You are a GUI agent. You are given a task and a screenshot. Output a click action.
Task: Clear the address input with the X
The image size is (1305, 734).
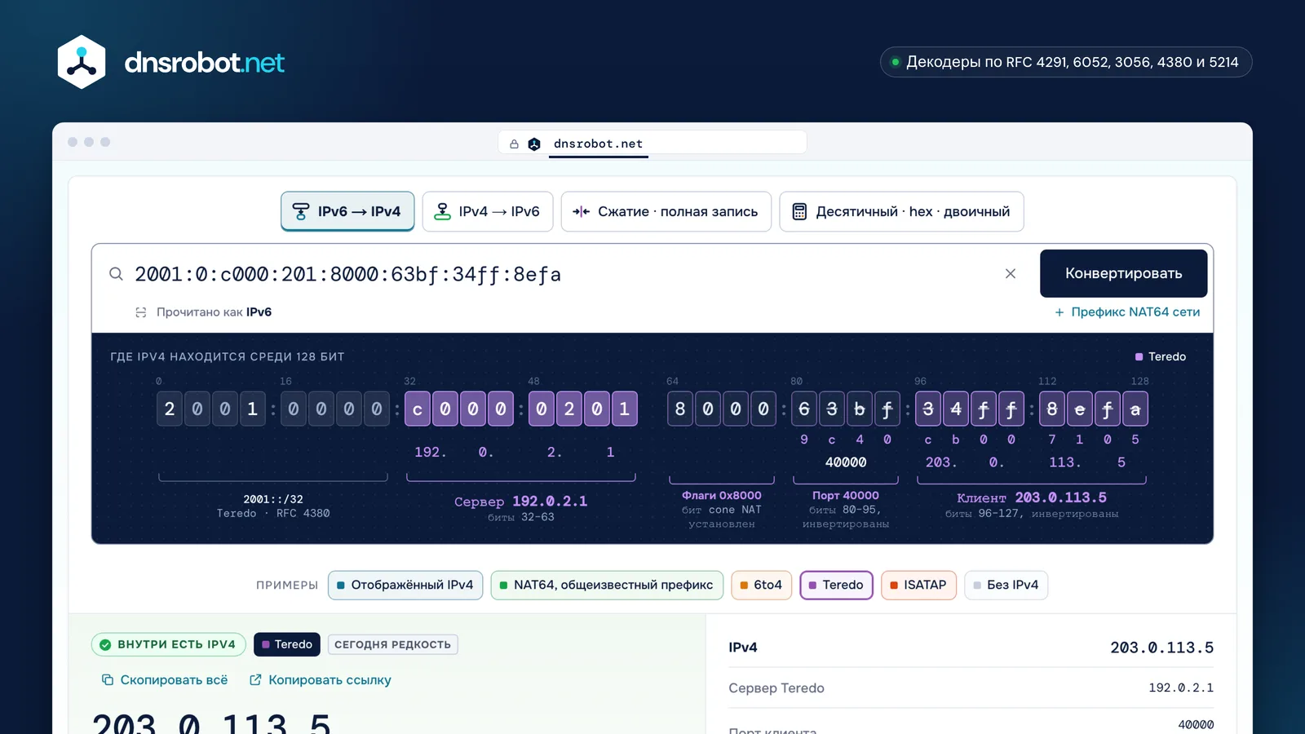pos(1011,274)
